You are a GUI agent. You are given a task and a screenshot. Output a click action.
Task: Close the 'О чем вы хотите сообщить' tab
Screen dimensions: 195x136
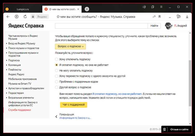click(78, 9)
